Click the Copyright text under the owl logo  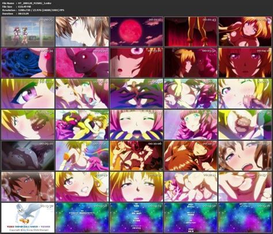(x=29, y=230)
